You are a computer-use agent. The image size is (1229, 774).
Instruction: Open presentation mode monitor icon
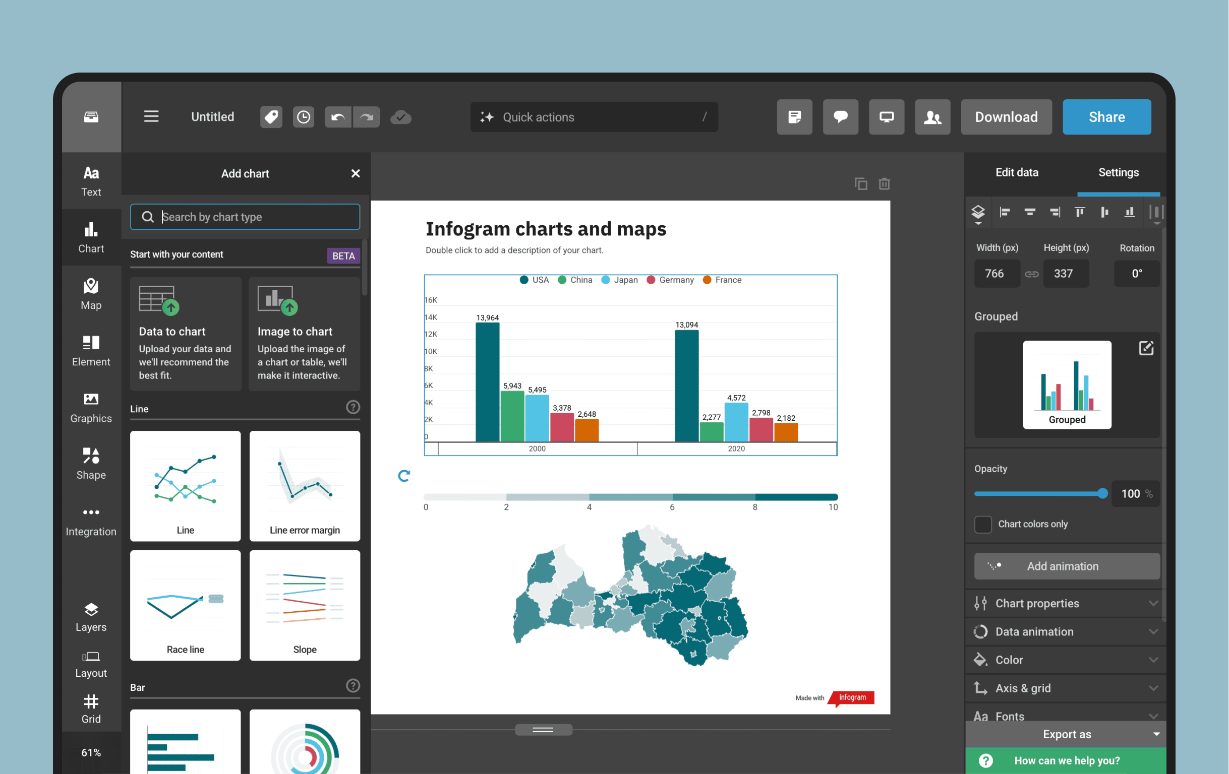click(x=886, y=117)
